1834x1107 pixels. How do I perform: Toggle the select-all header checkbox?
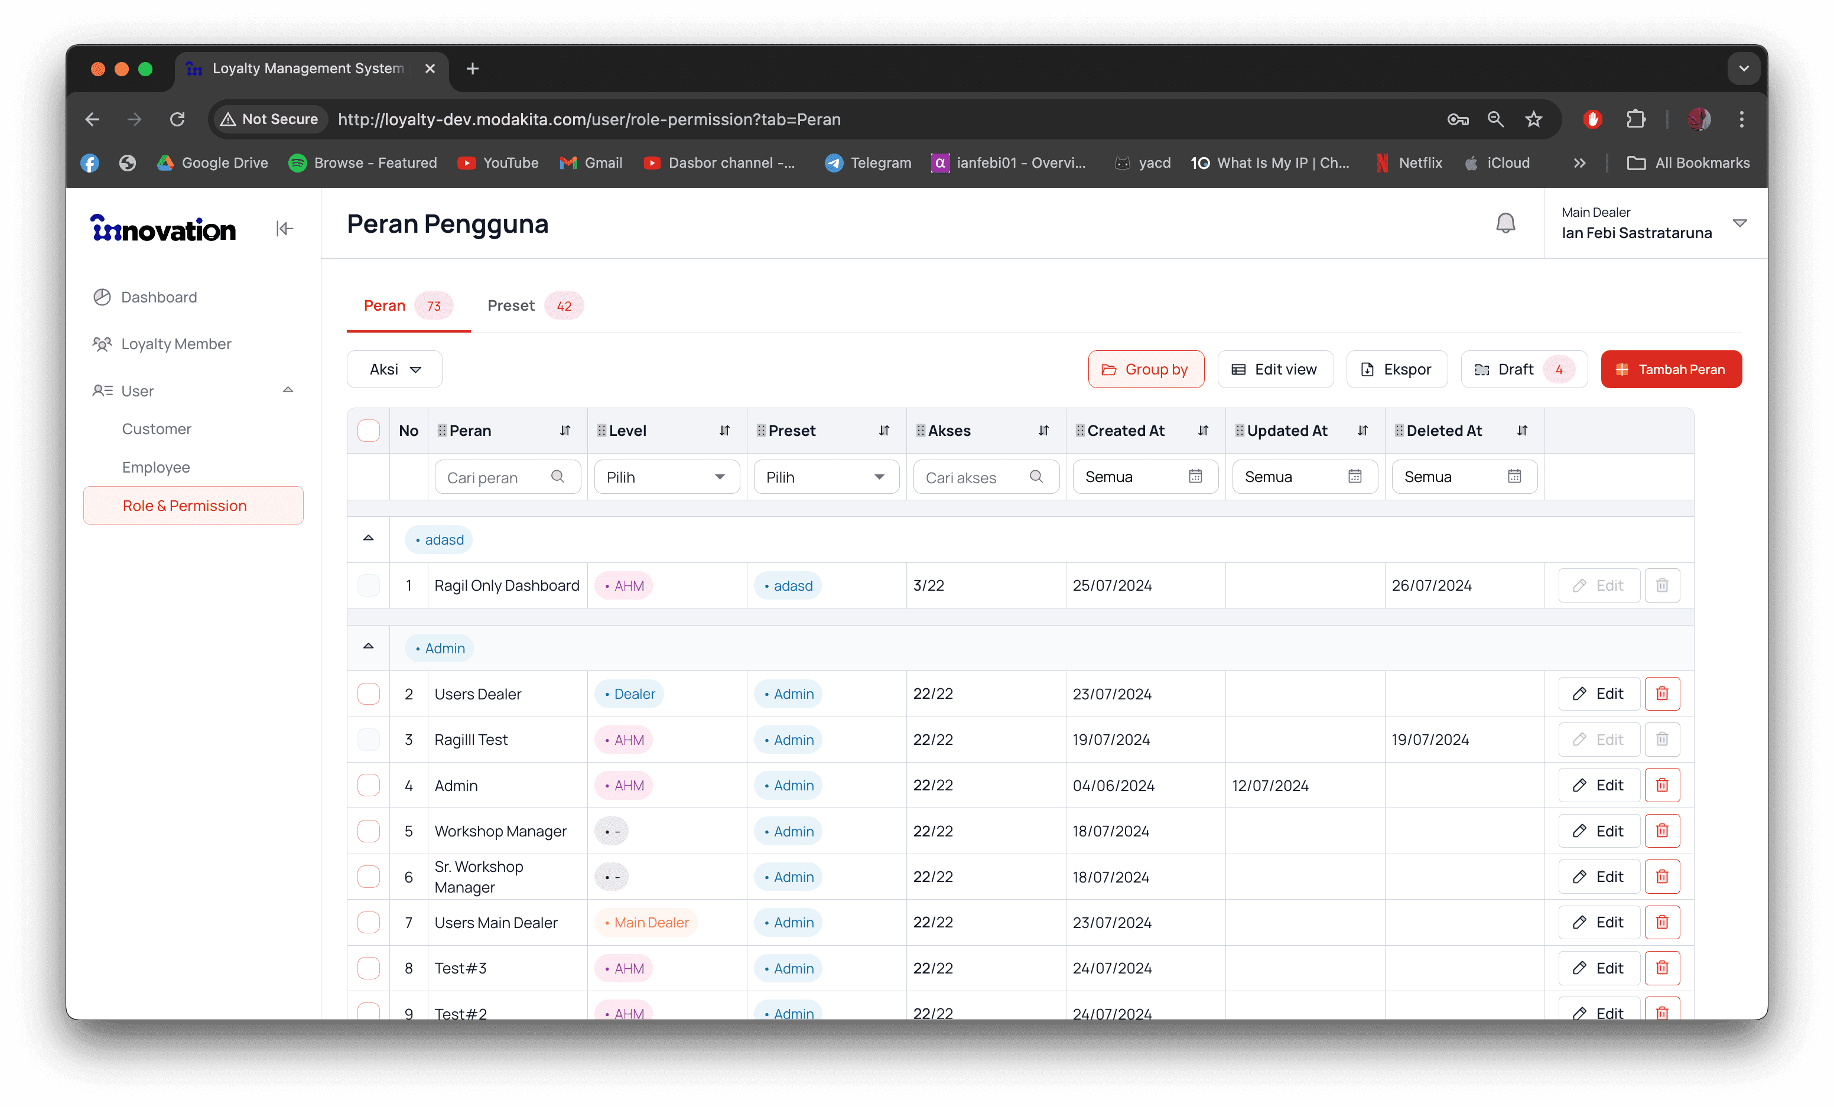[x=369, y=431]
